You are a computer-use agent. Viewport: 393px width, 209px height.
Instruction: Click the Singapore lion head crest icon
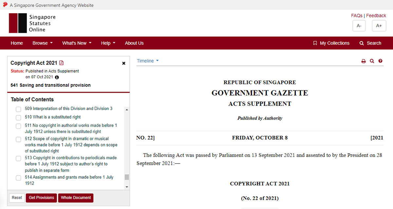tap(5, 5)
